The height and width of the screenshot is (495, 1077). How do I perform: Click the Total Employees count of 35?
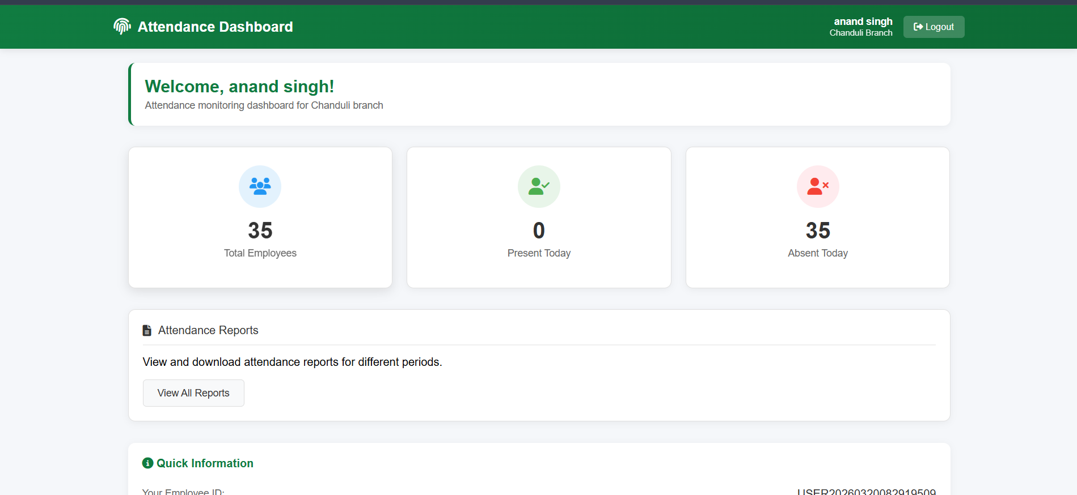[x=260, y=231]
